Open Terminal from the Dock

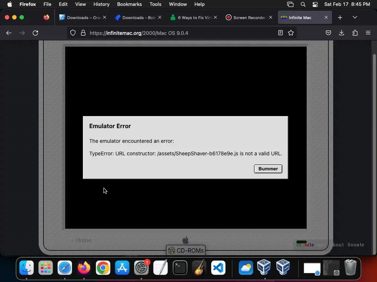pos(180,268)
